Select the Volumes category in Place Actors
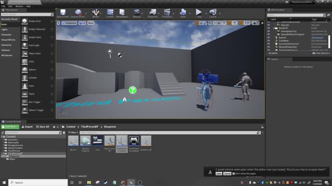 (6, 50)
